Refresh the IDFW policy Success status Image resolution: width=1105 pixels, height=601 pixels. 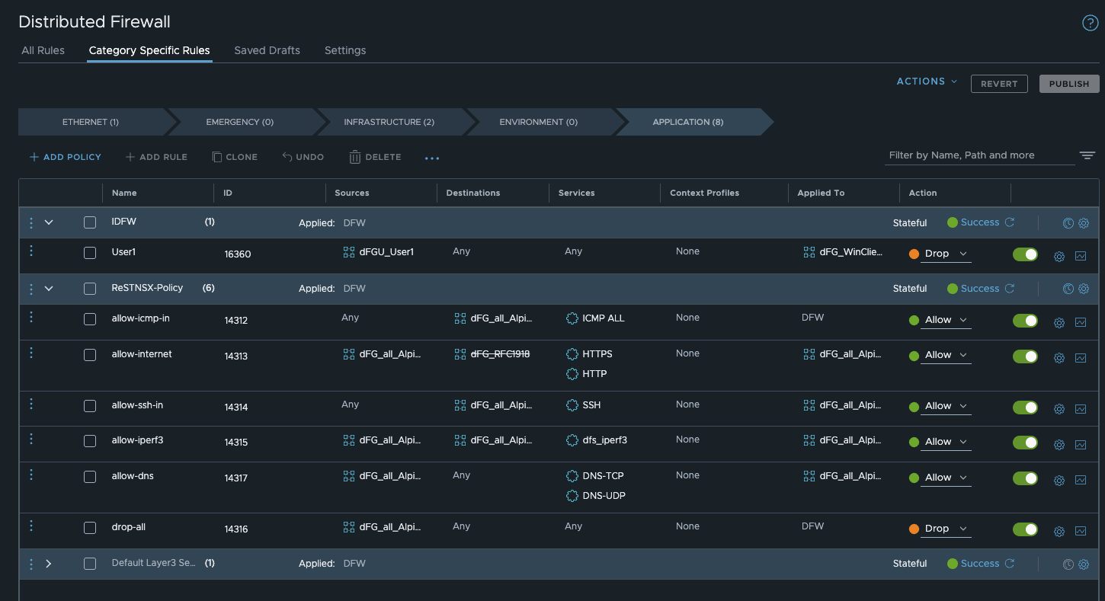[x=1010, y=222]
